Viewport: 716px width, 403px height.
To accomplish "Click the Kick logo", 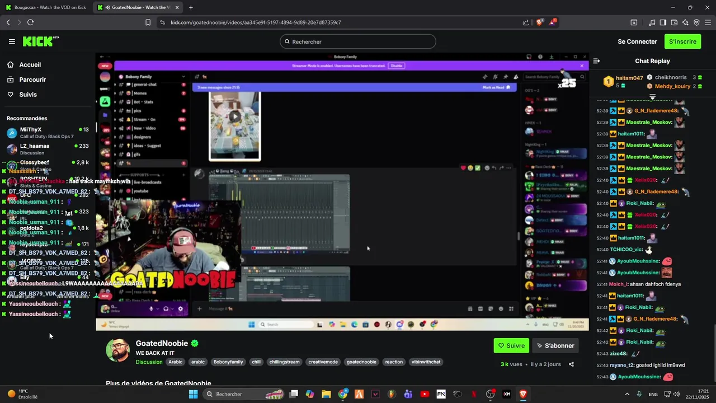I will pyautogui.click(x=40, y=41).
